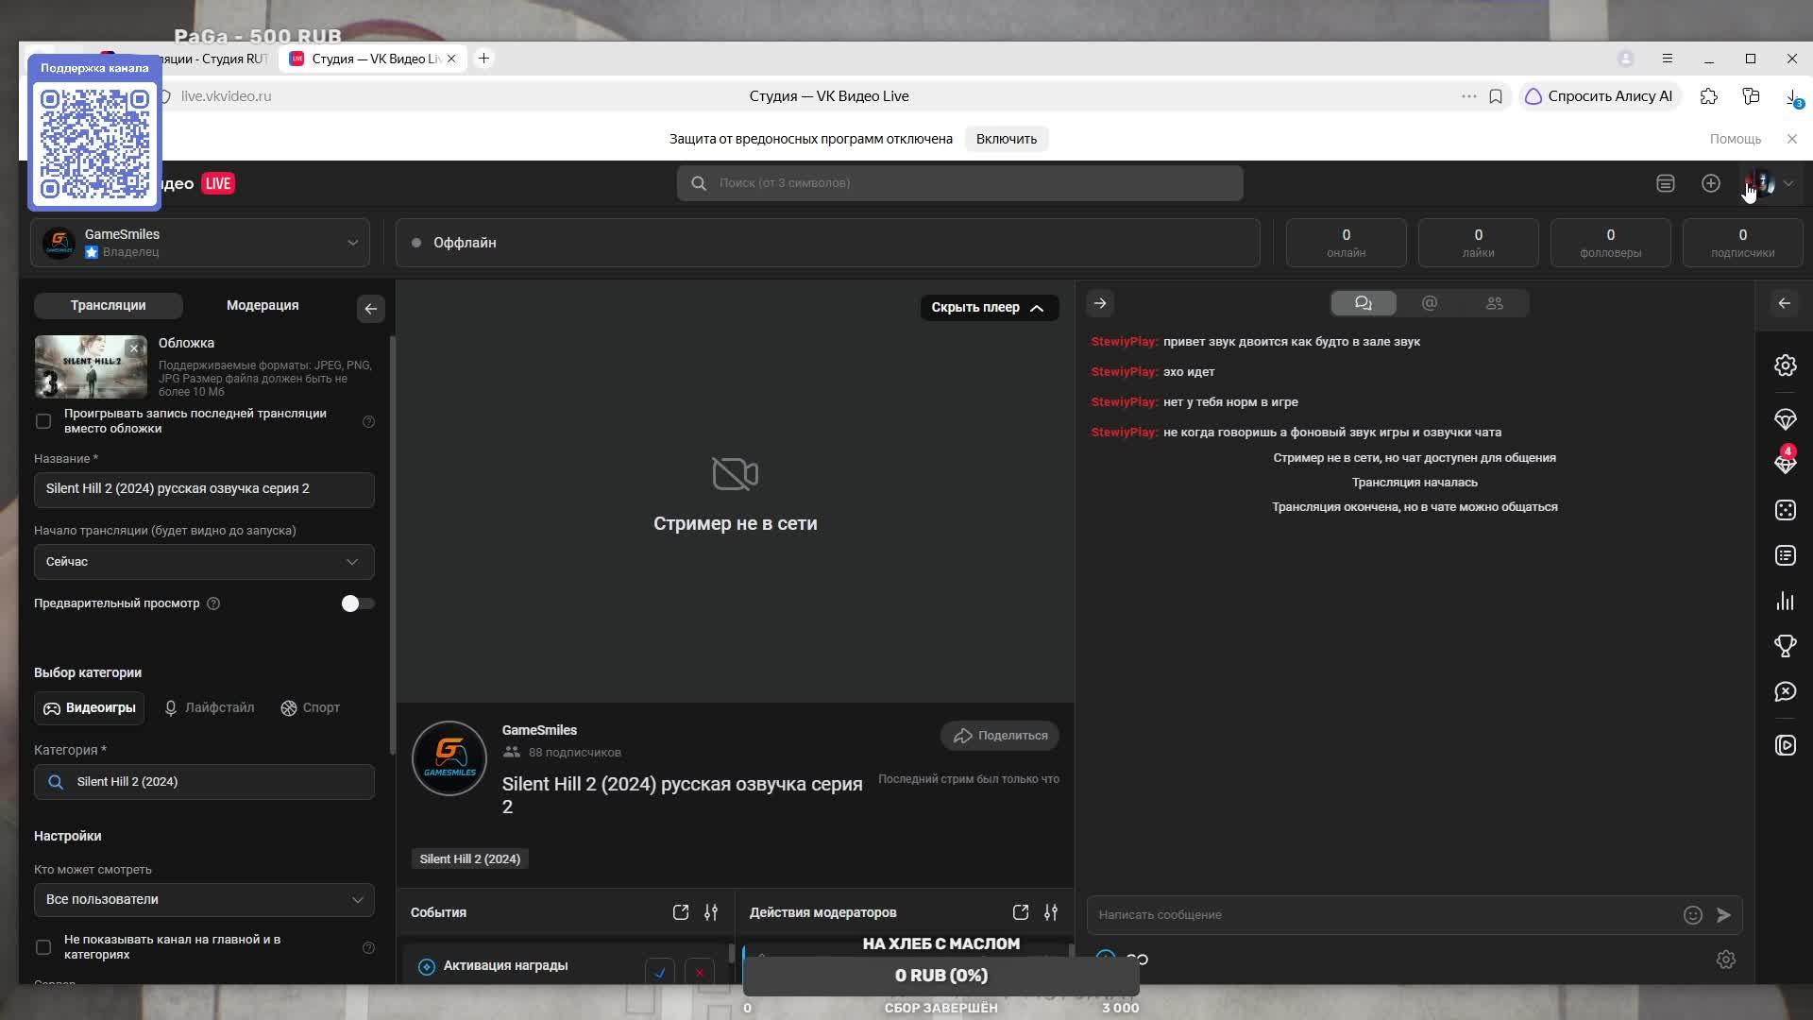Toggle play last stream recording checkbox
This screenshot has height=1020, width=1813.
point(43,421)
